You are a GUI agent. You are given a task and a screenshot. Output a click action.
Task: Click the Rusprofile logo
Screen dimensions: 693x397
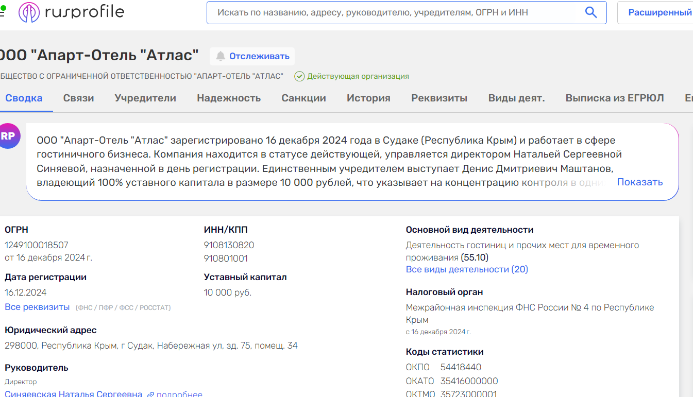click(71, 12)
